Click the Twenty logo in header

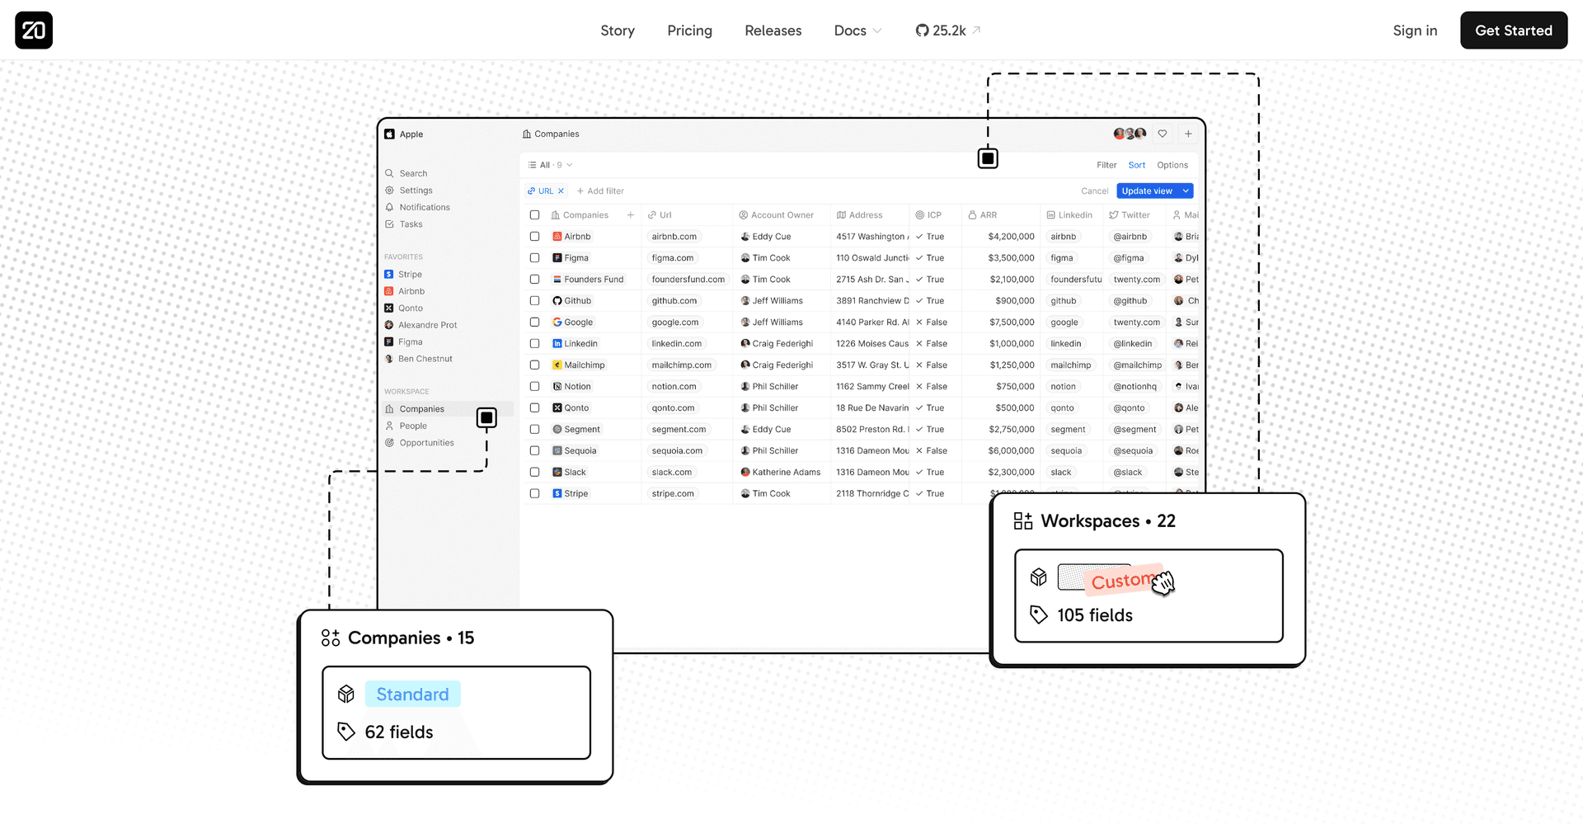(34, 31)
